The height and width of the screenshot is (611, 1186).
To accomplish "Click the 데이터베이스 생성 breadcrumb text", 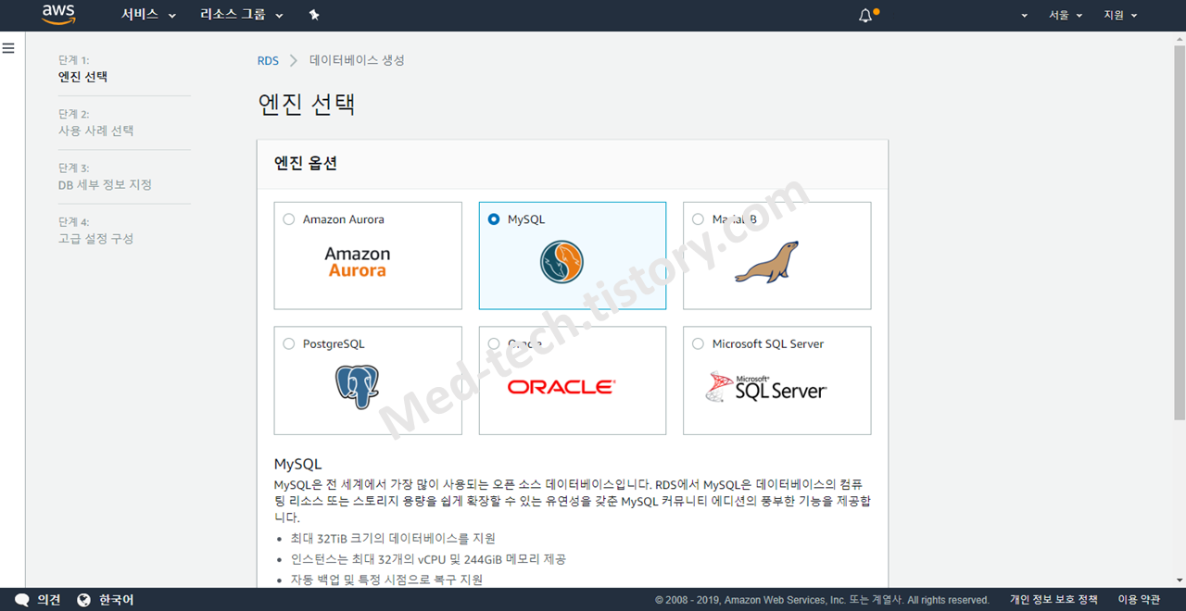I will pyautogui.click(x=357, y=60).
